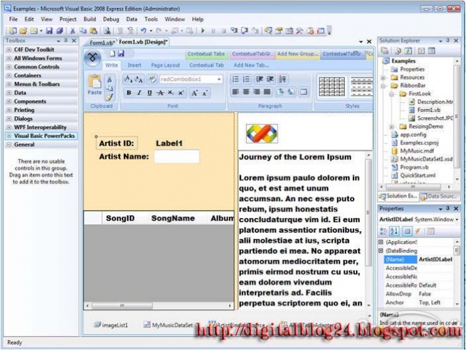Toggle Italic in the ribbon Font group

coord(139,93)
